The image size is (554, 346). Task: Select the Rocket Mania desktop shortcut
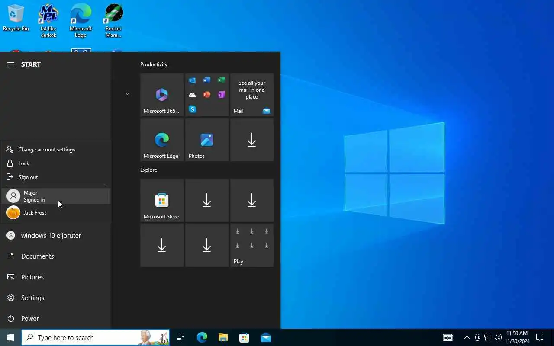(113, 21)
